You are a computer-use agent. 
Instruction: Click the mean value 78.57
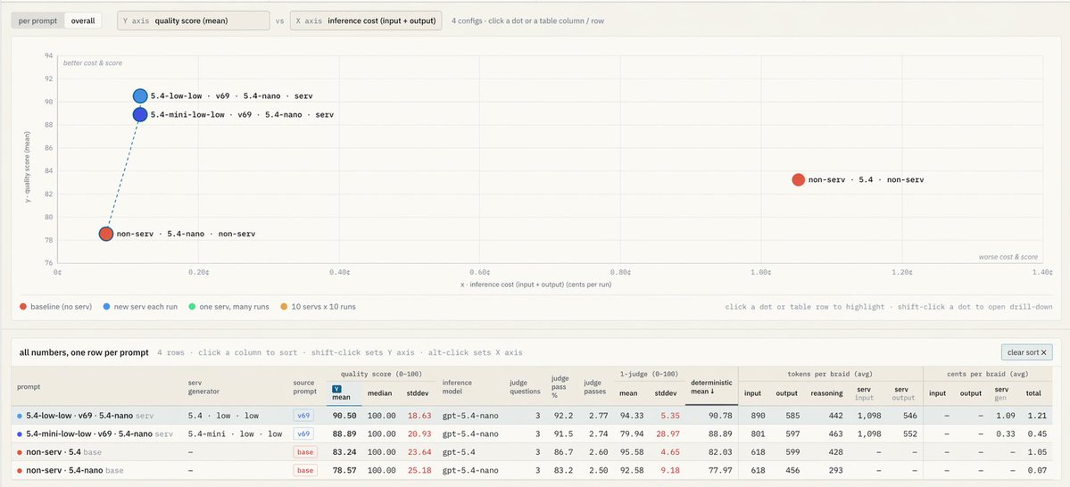click(344, 470)
